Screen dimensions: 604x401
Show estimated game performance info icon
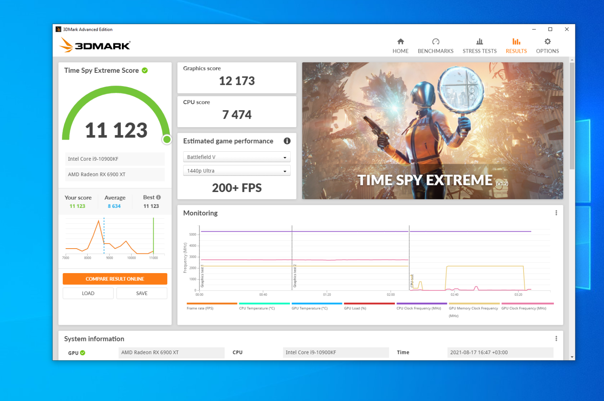pos(287,141)
